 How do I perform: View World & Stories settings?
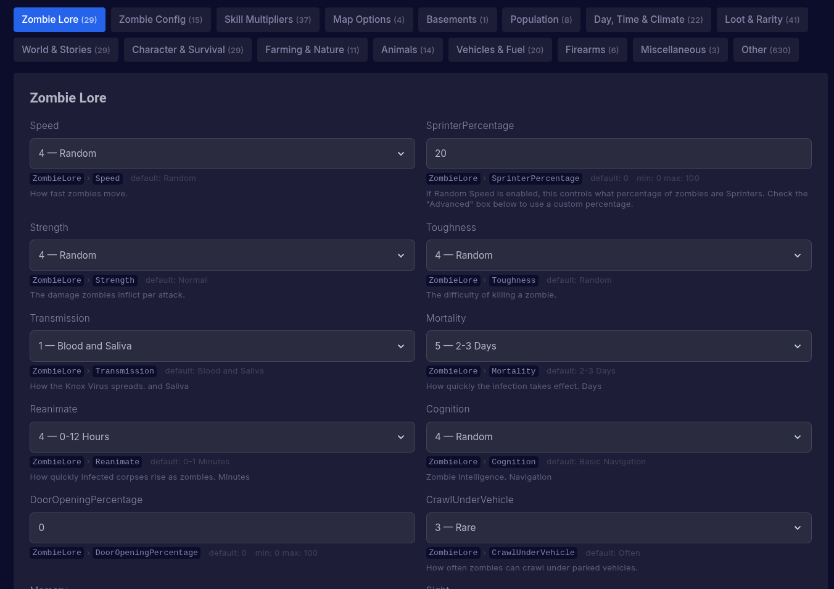[65, 49]
